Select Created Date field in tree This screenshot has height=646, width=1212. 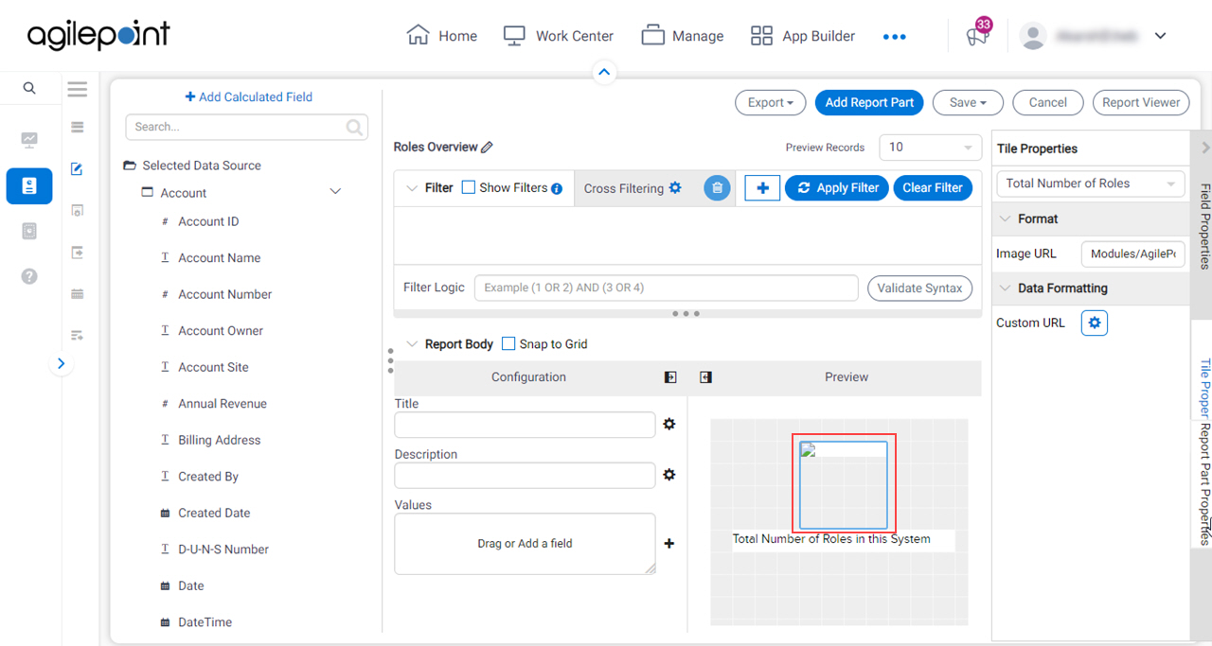[214, 513]
